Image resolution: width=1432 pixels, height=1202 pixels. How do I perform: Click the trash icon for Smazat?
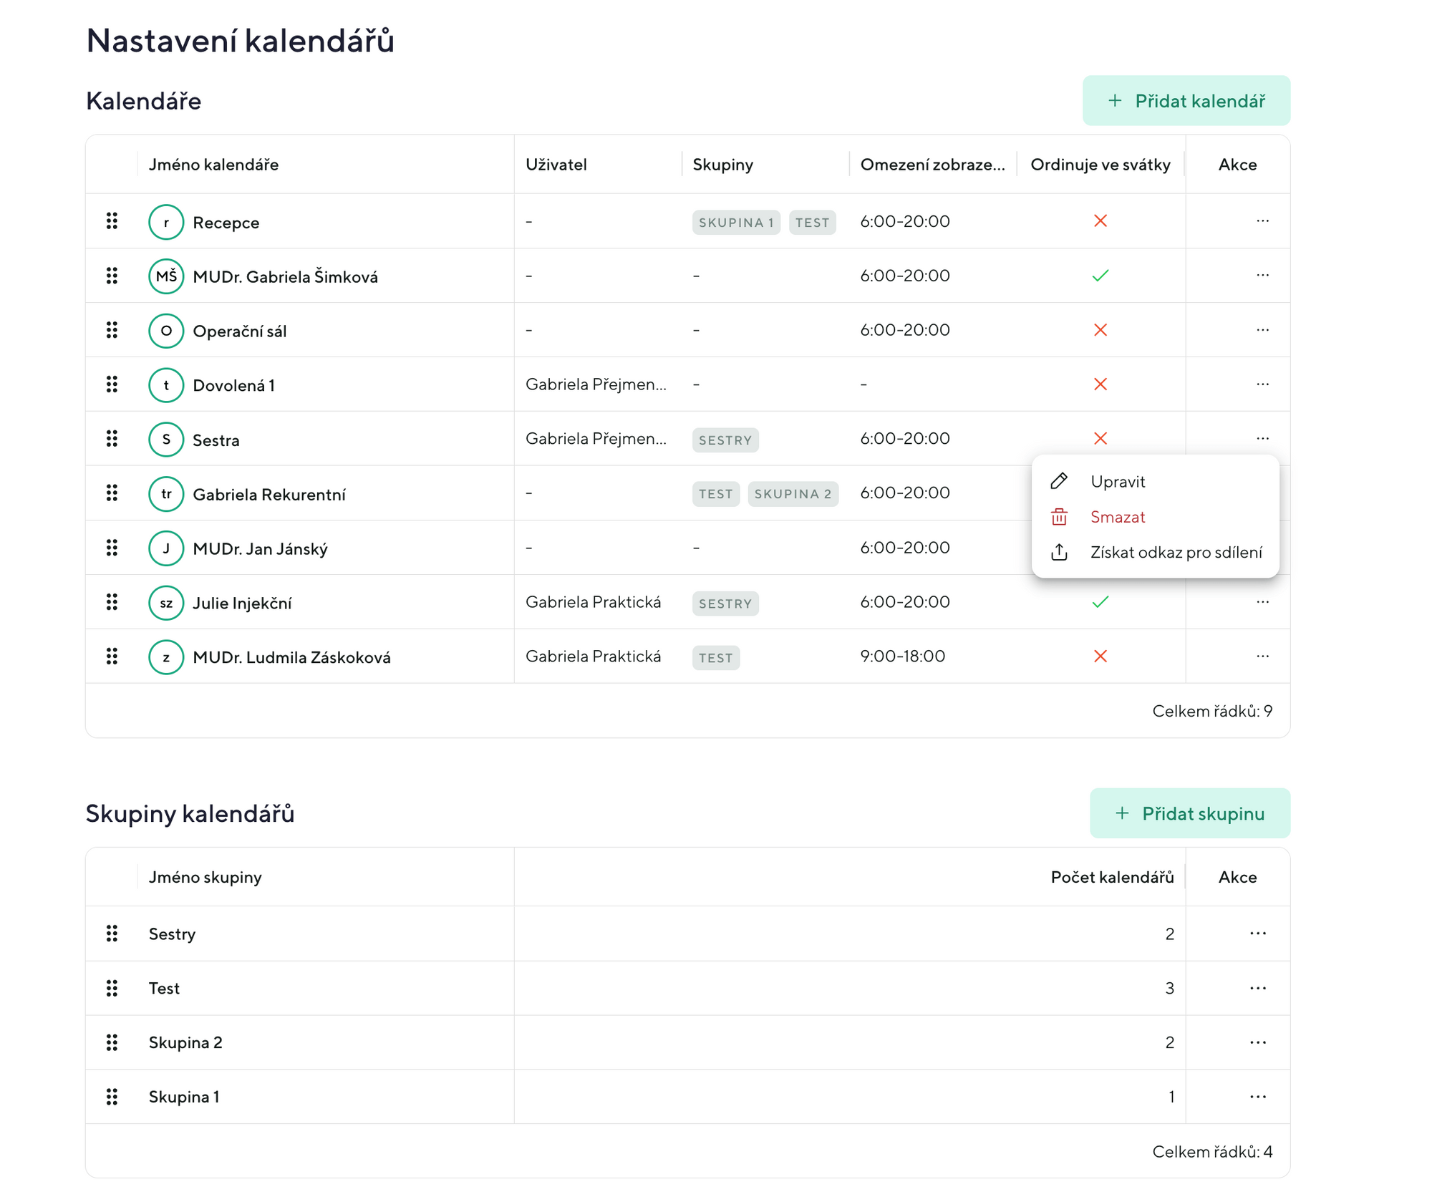pos(1059,517)
